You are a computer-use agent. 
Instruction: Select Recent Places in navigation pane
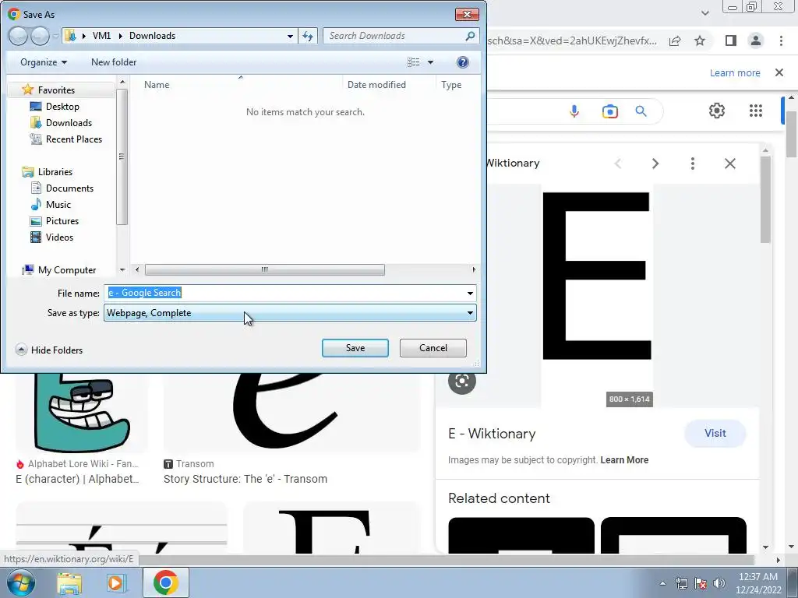[74, 139]
